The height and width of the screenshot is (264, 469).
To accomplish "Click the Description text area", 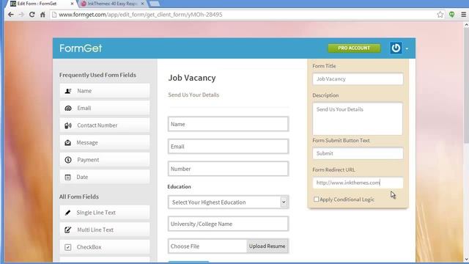I will point(358,119).
